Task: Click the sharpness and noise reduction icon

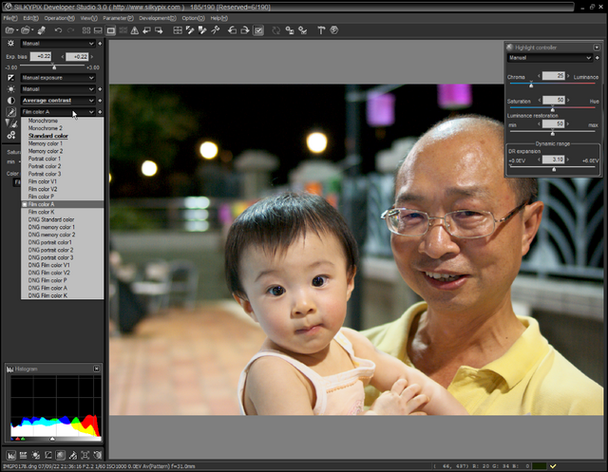Action: coord(10,123)
